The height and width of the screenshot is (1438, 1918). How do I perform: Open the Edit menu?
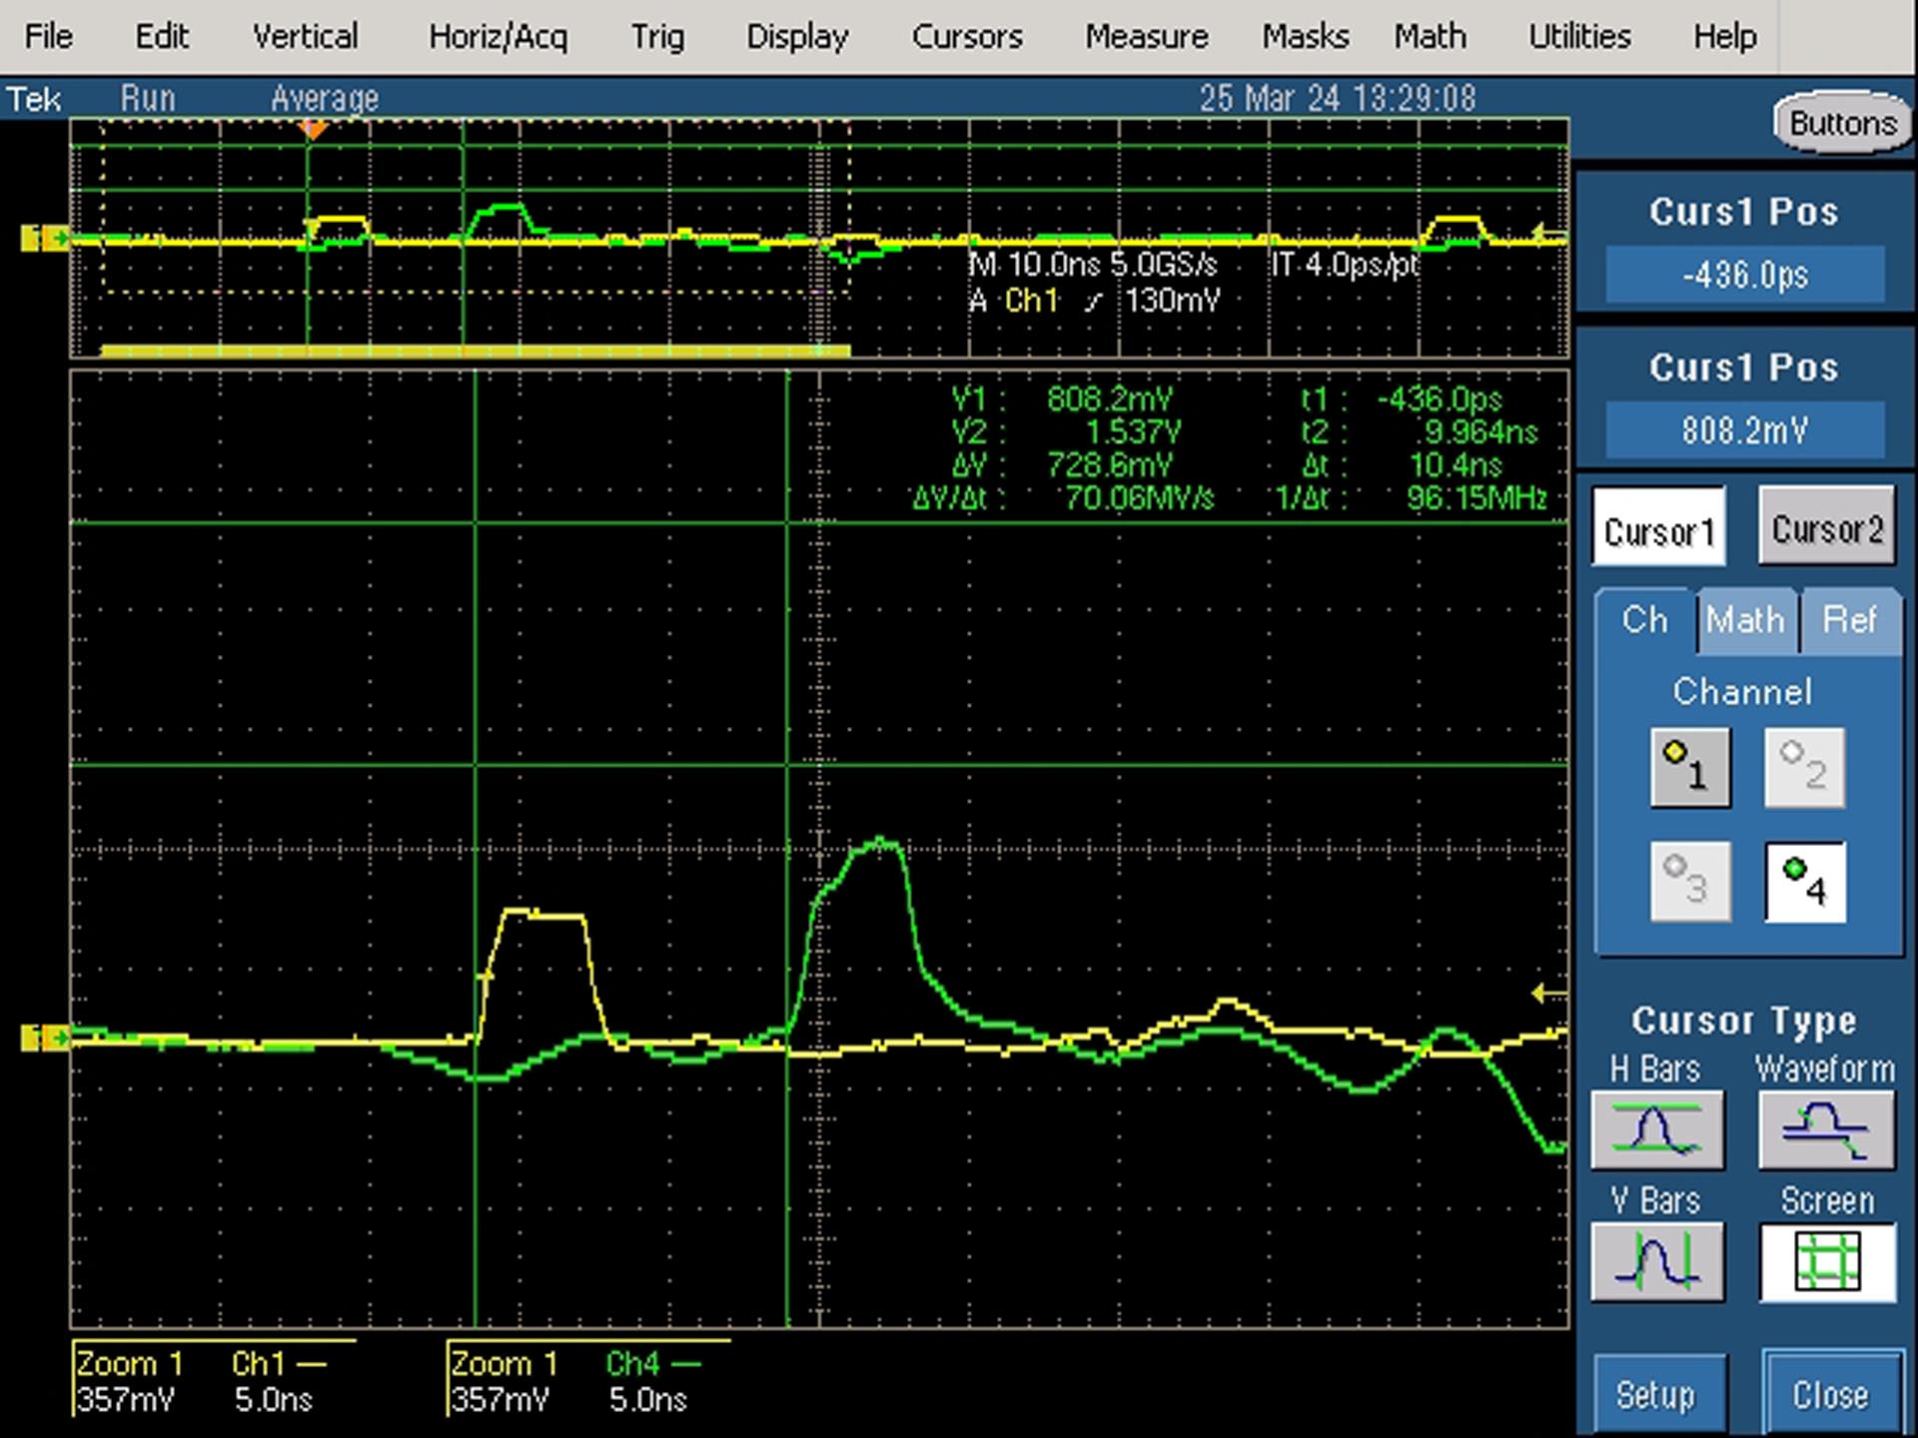tap(162, 37)
